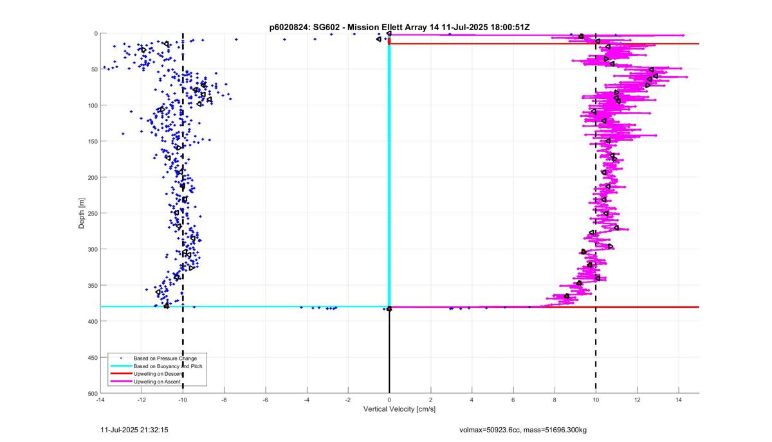772x442 pixels.
Task: Click depth axis tick label 300
Action: [x=92, y=249]
